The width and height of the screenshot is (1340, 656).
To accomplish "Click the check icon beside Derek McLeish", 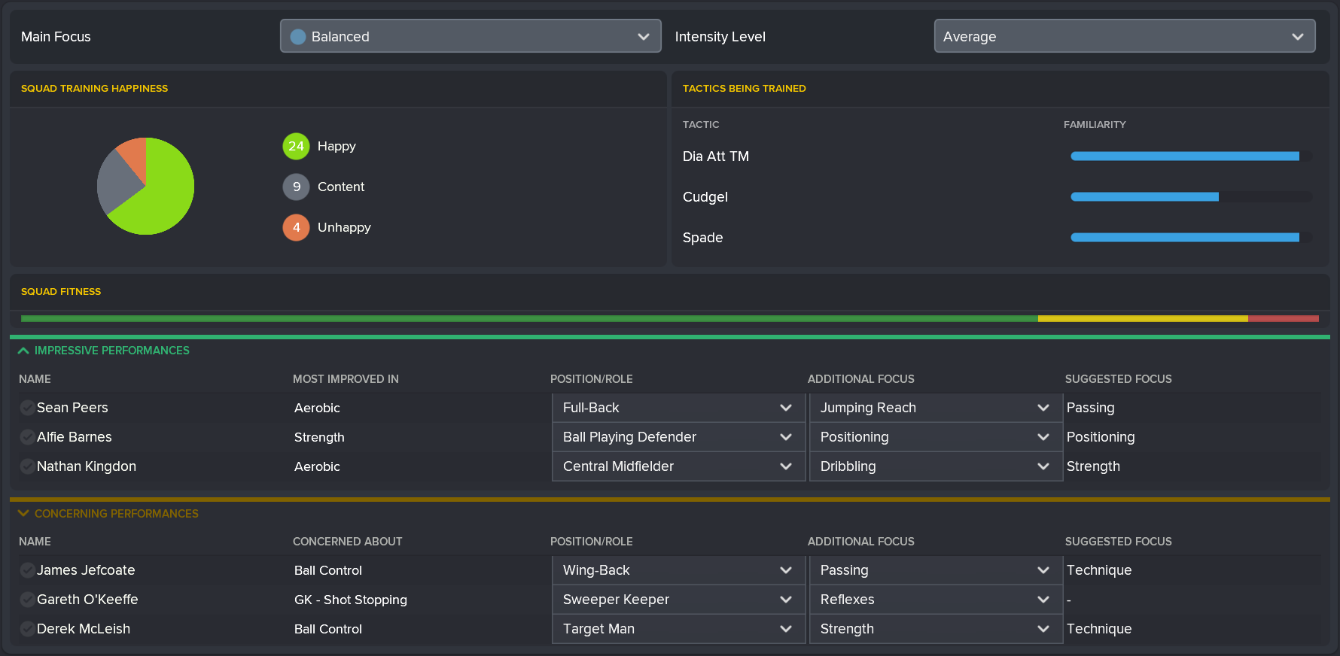I will pos(27,629).
